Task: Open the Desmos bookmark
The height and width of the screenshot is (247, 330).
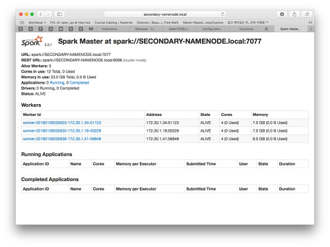Action: 158,22
